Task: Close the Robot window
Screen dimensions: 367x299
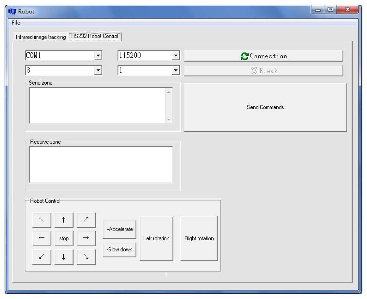Action: tap(347, 10)
